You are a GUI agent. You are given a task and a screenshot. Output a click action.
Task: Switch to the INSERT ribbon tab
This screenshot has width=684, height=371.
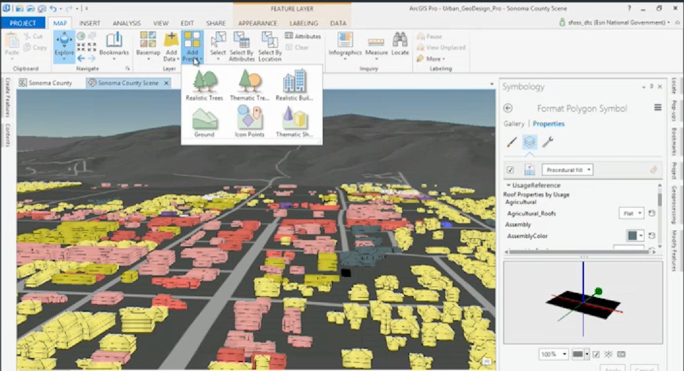(90, 23)
